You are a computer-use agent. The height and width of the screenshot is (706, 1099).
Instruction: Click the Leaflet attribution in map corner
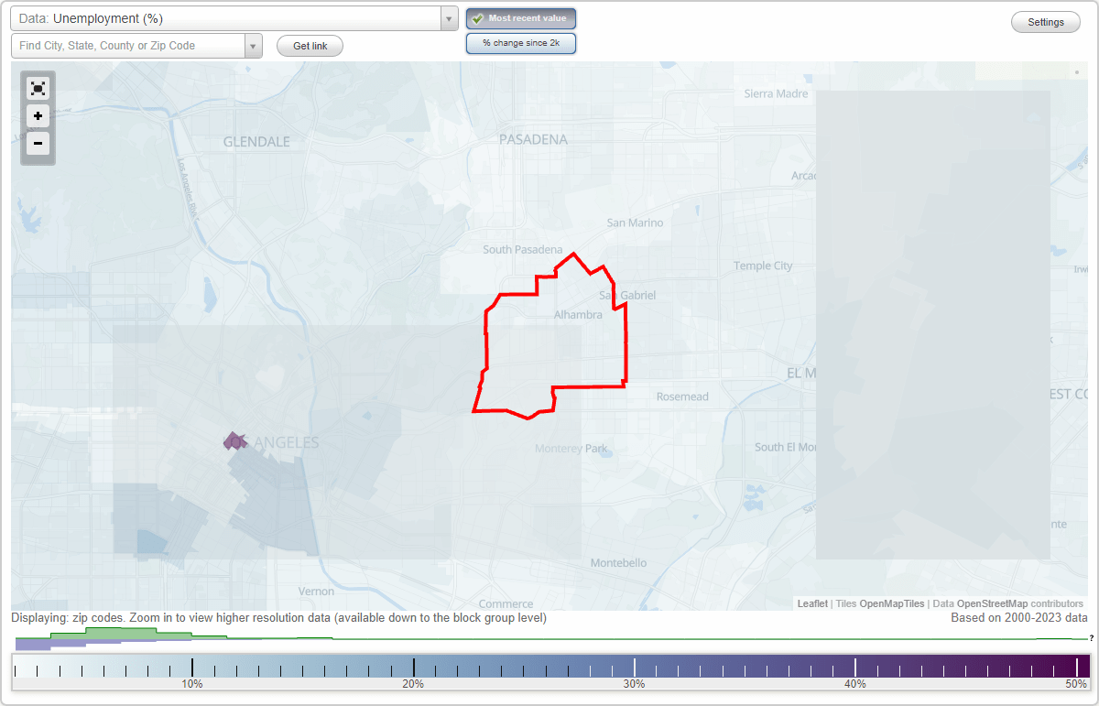click(811, 603)
